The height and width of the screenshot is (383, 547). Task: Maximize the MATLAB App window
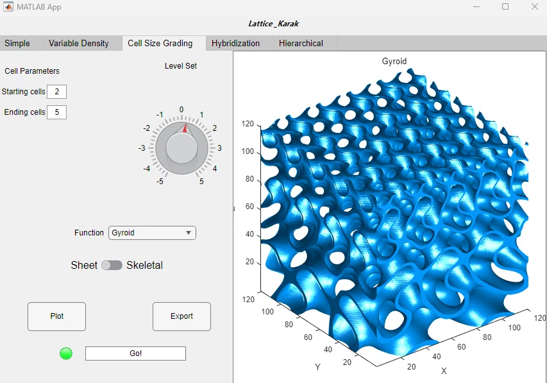[505, 6]
